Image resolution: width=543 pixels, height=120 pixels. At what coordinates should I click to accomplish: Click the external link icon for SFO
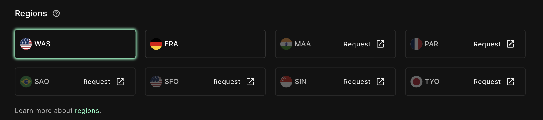[250, 82]
